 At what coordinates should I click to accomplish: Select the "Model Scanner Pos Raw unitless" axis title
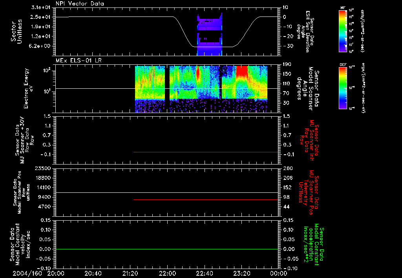[22, 192]
